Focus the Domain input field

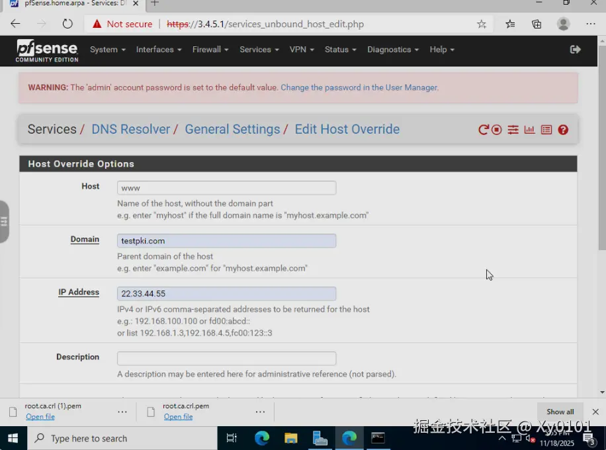point(226,241)
